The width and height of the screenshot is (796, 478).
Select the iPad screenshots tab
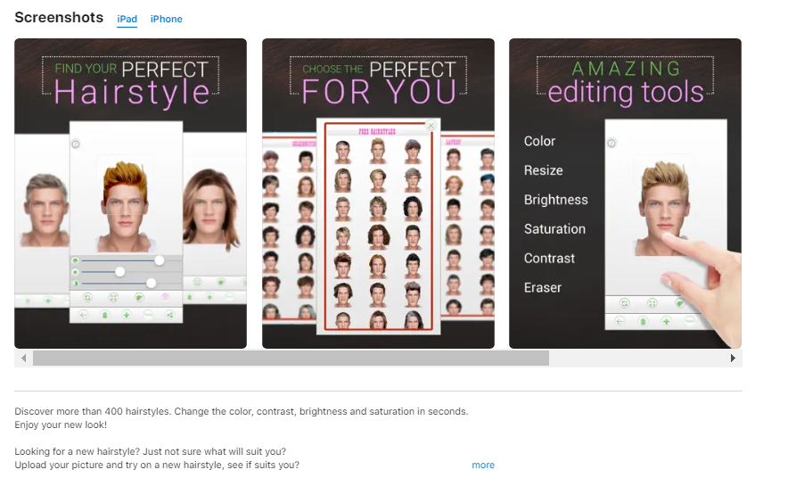[x=127, y=19]
